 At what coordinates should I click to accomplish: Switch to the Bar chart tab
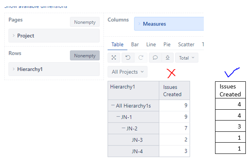(x=135, y=45)
